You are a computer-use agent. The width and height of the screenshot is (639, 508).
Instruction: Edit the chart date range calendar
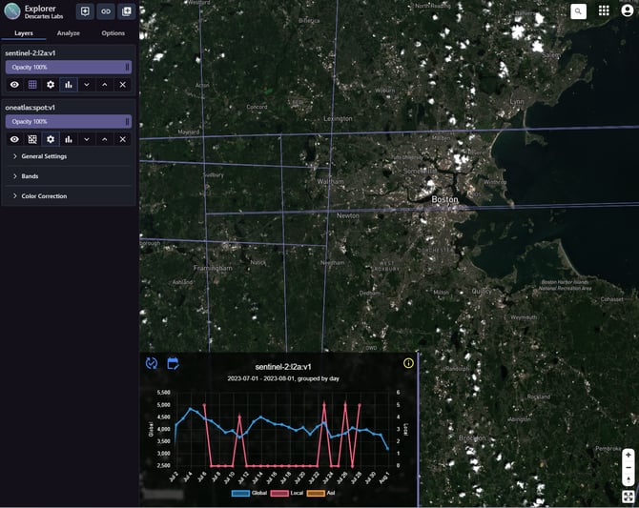174,363
